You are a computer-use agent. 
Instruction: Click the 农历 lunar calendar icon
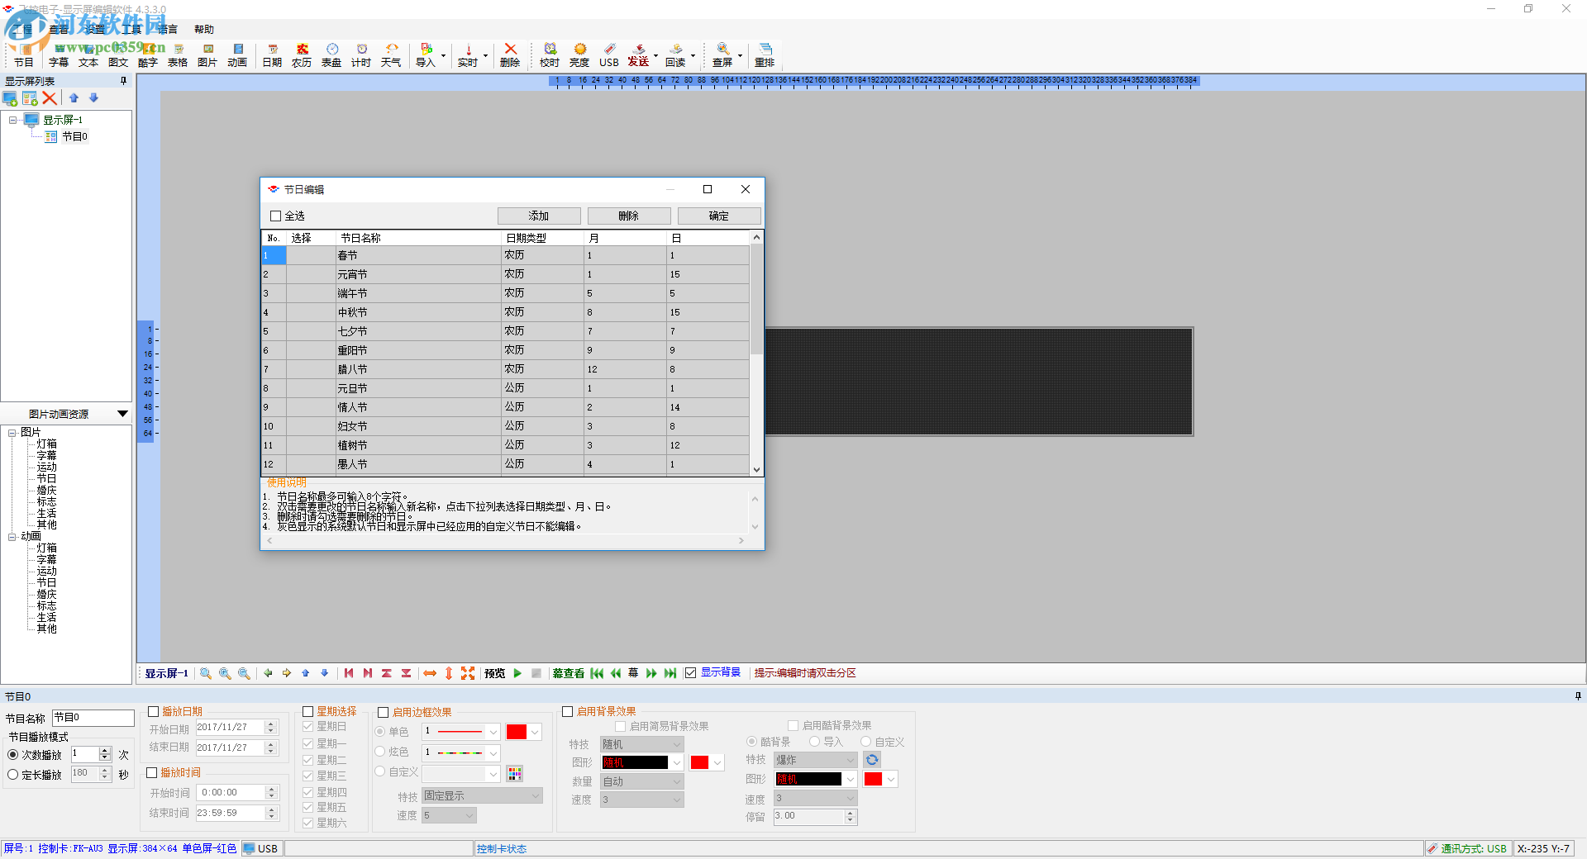point(302,55)
